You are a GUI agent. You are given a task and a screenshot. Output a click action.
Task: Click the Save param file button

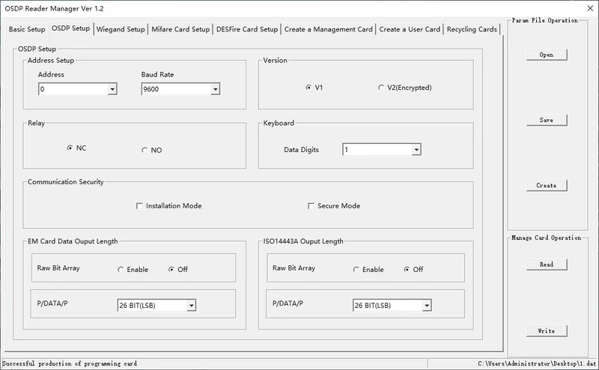[x=547, y=120]
